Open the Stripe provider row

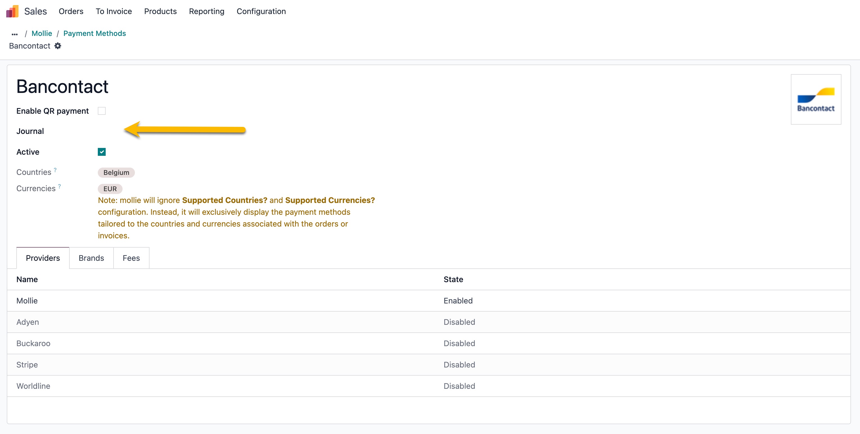27,365
